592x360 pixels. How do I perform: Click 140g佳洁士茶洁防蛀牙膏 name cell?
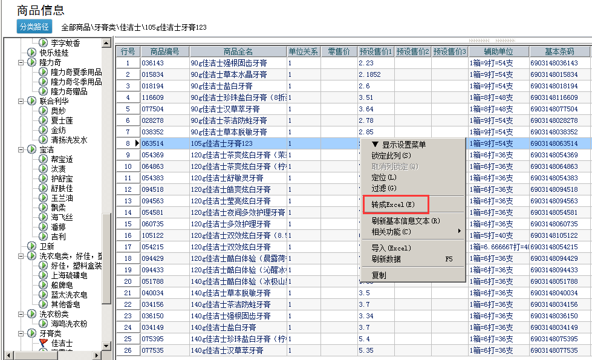[x=238, y=304]
